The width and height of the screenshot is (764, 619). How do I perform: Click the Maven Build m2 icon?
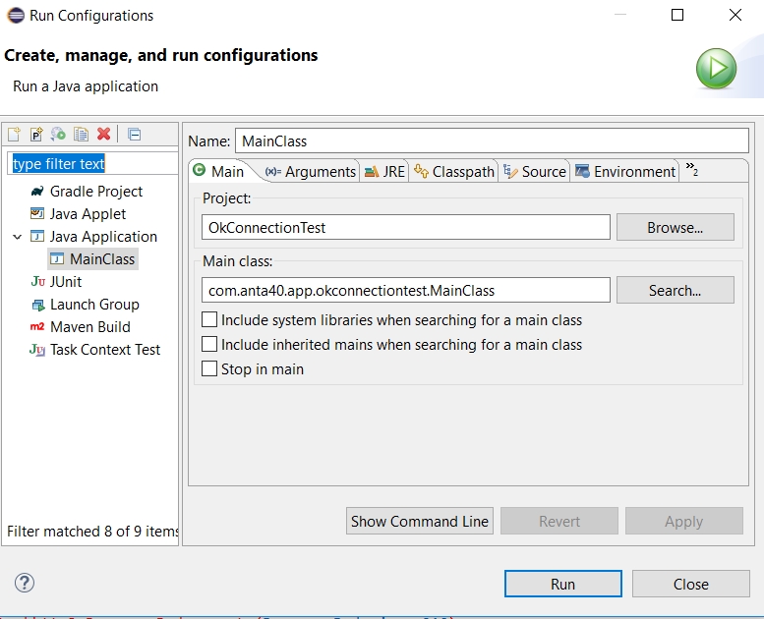(37, 326)
